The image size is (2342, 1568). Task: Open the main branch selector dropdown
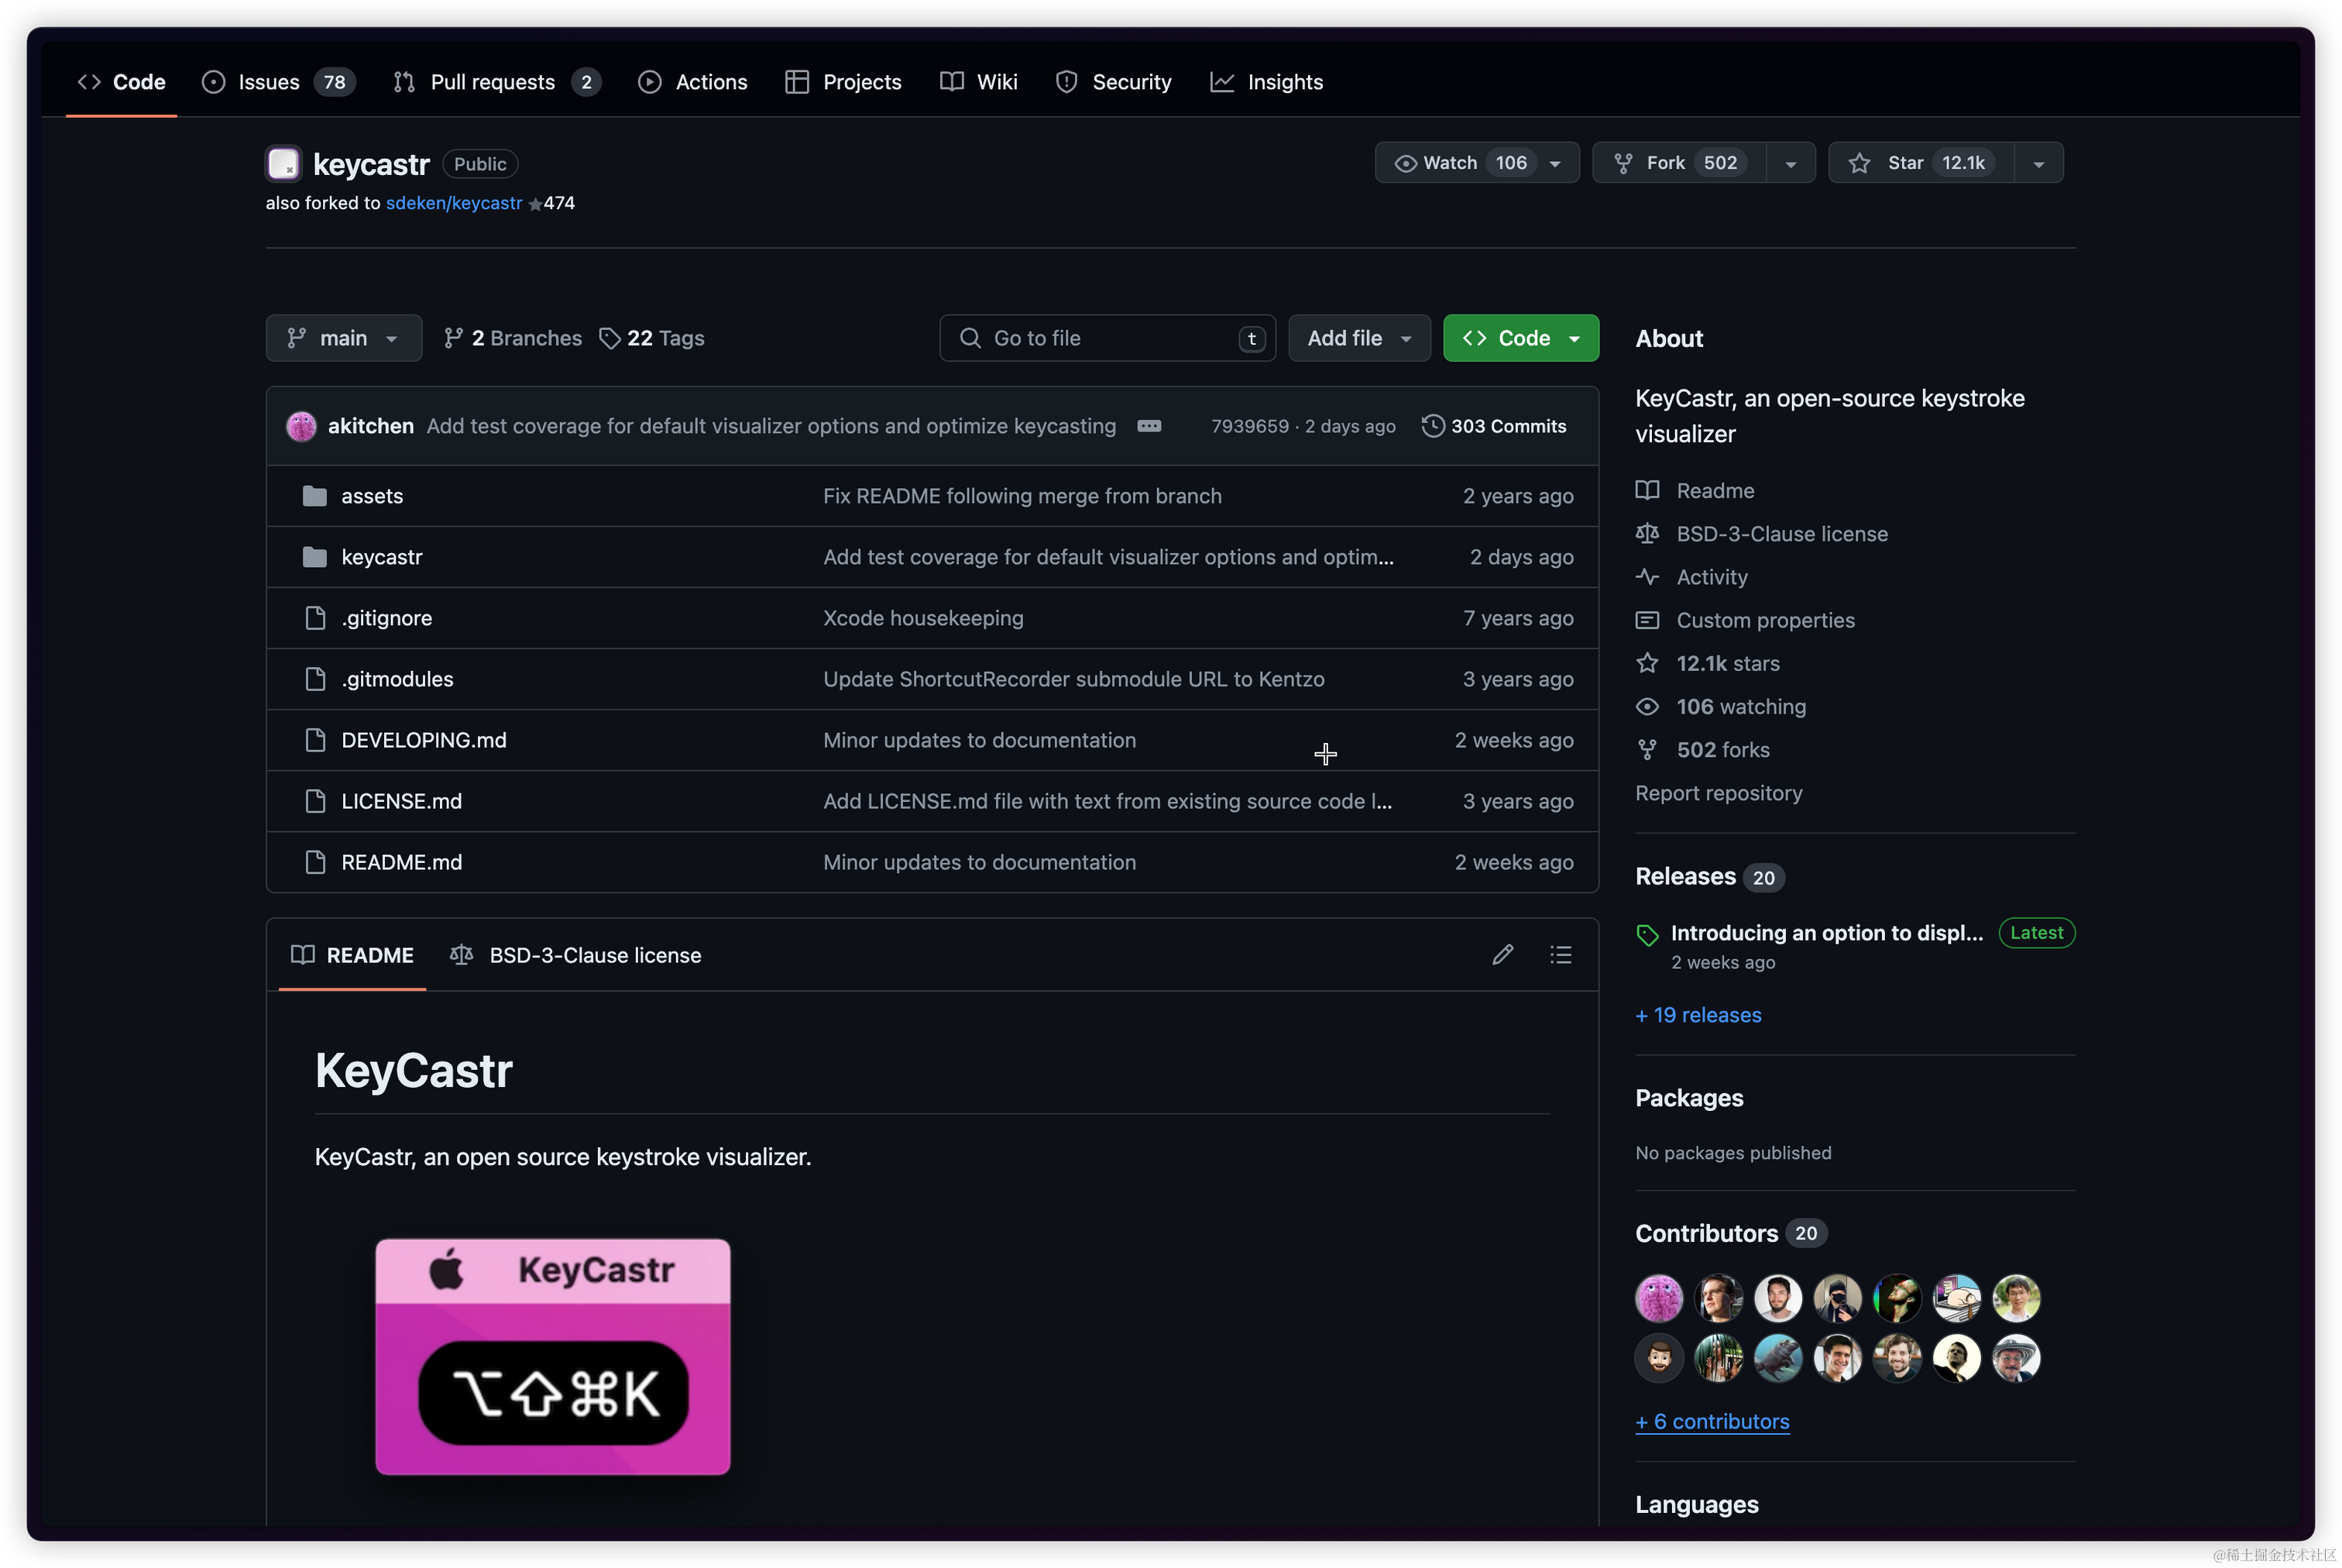coord(343,339)
